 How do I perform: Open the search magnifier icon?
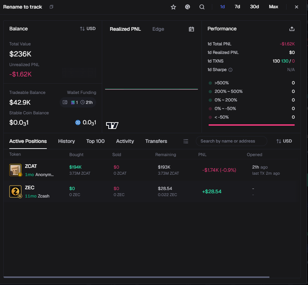click(x=202, y=7)
